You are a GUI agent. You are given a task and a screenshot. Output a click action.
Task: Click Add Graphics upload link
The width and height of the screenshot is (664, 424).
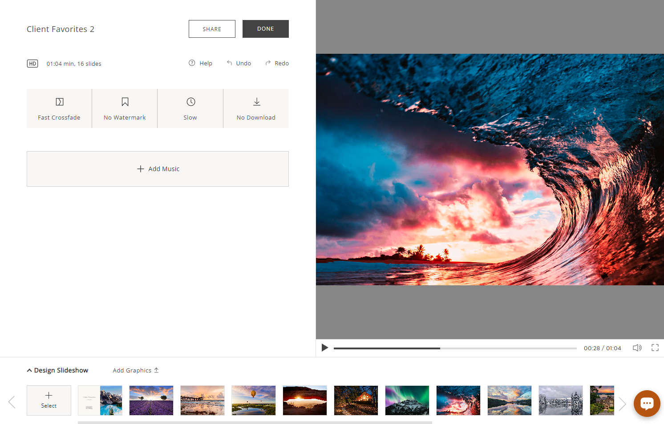coord(136,370)
